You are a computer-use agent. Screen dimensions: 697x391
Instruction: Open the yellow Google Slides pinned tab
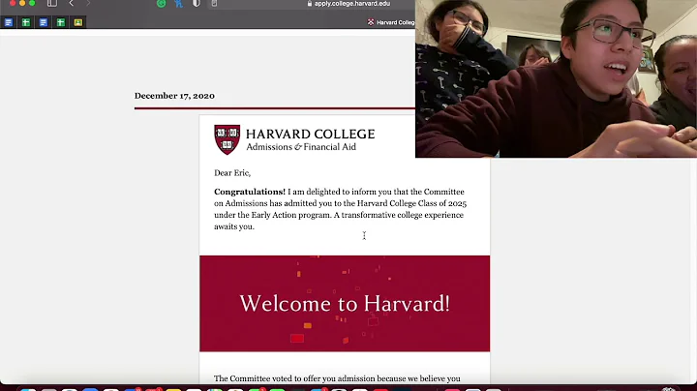(x=78, y=22)
